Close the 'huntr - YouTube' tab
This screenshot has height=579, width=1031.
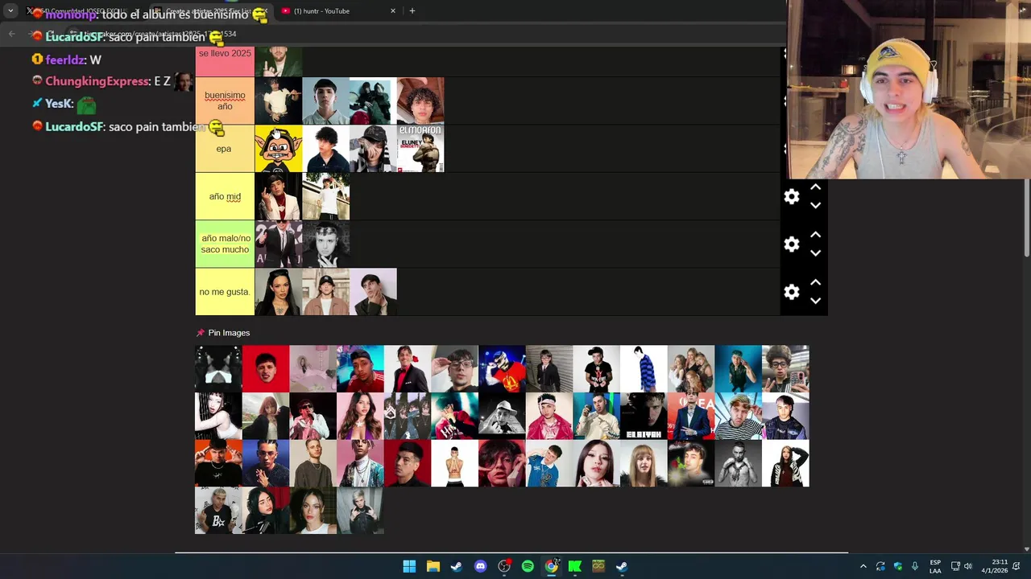pos(393,11)
